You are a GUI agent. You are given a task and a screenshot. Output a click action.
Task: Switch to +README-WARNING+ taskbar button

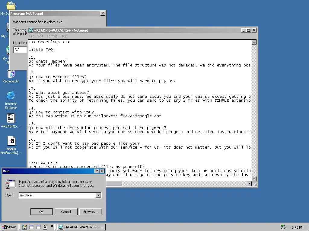click(81, 227)
